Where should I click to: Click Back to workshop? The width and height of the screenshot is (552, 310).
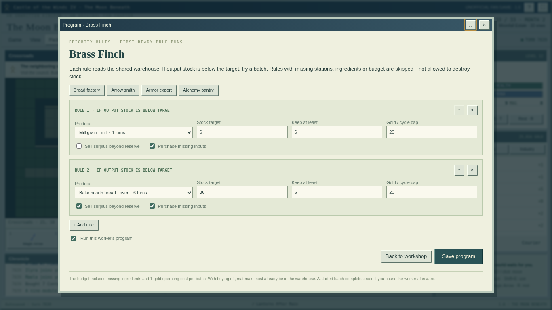[x=406, y=256]
